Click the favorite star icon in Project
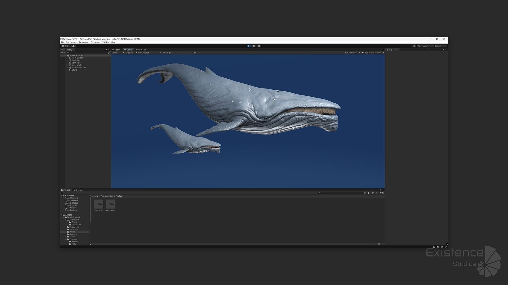 (x=377, y=193)
